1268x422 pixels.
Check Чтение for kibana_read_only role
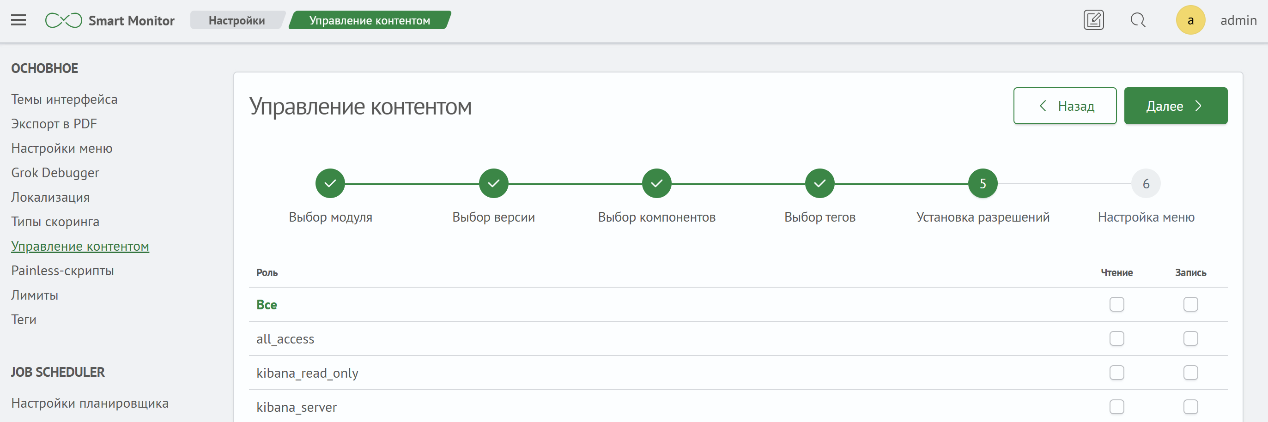(x=1116, y=373)
